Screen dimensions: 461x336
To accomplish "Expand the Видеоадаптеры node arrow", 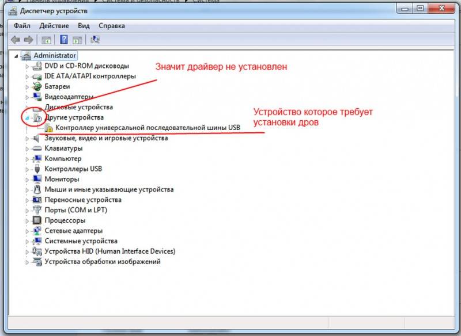I will pyautogui.click(x=27, y=97).
